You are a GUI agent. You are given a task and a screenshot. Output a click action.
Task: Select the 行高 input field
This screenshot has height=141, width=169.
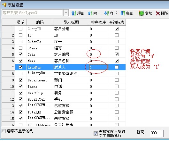pos(157,133)
